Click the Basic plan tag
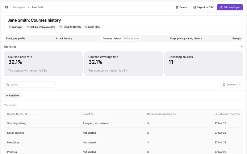The image size is (247, 154). point(92,27)
